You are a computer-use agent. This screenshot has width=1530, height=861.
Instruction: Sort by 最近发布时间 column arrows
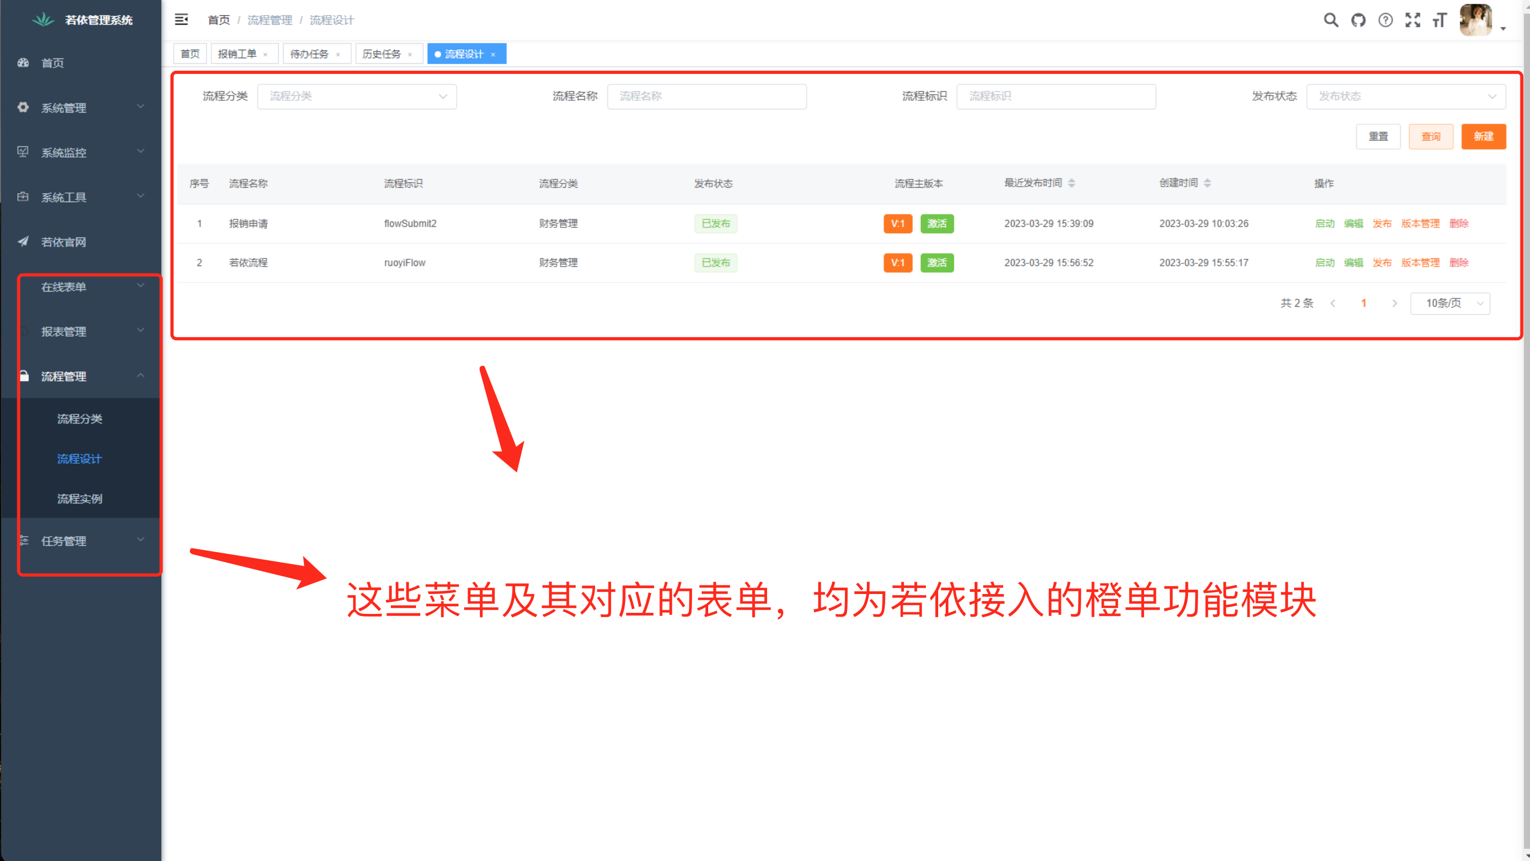tap(1072, 183)
